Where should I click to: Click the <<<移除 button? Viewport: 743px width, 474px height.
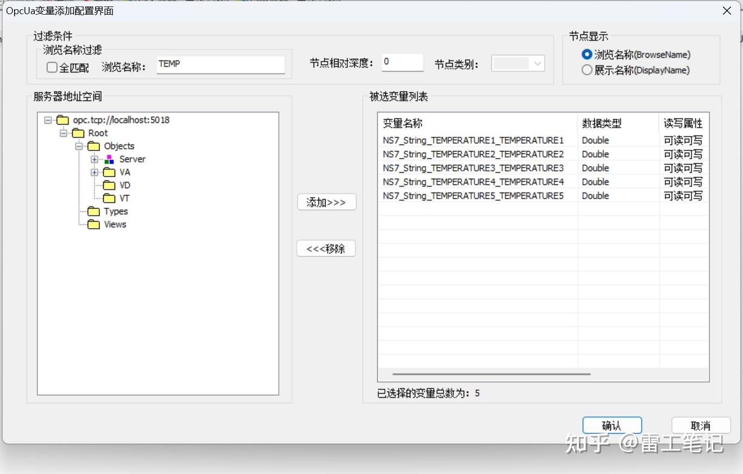point(326,248)
